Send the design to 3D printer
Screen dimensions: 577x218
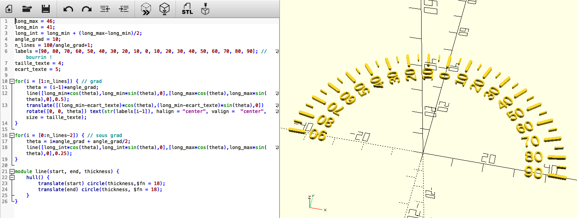coord(206,9)
